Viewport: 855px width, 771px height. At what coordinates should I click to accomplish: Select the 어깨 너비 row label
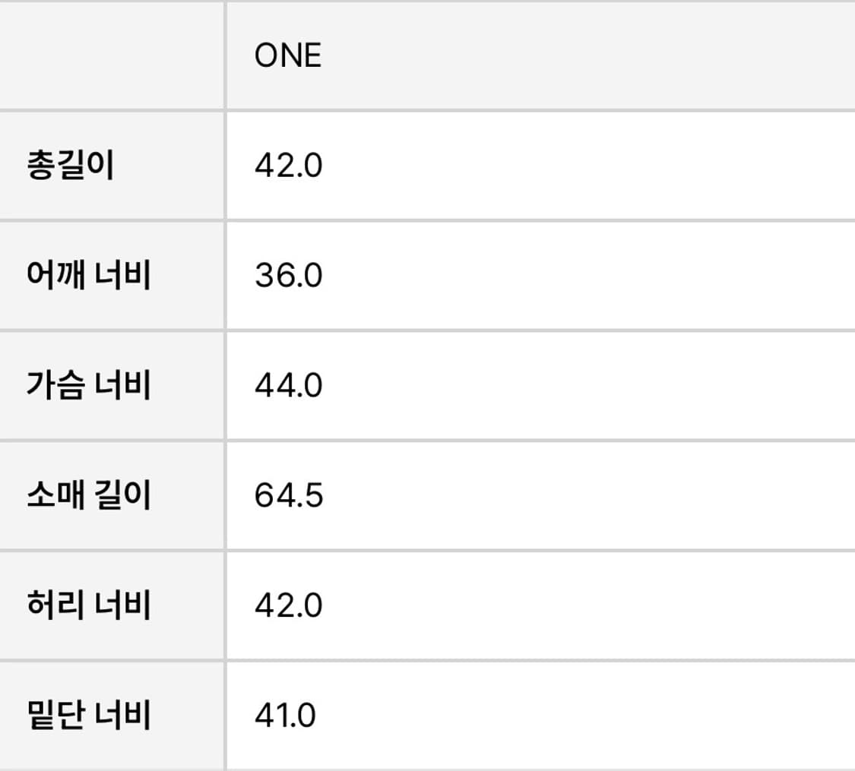pyautogui.click(x=88, y=275)
